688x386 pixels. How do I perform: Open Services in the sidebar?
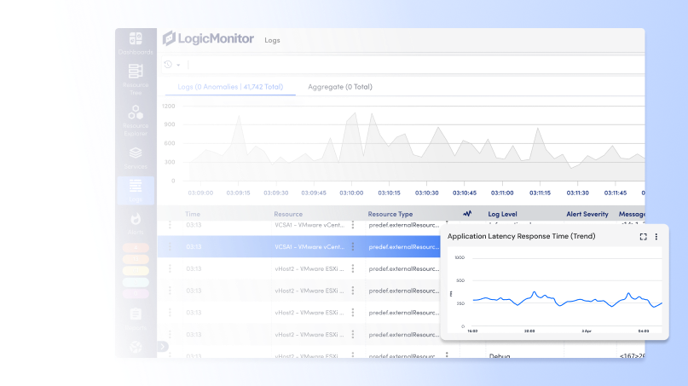click(x=136, y=158)
